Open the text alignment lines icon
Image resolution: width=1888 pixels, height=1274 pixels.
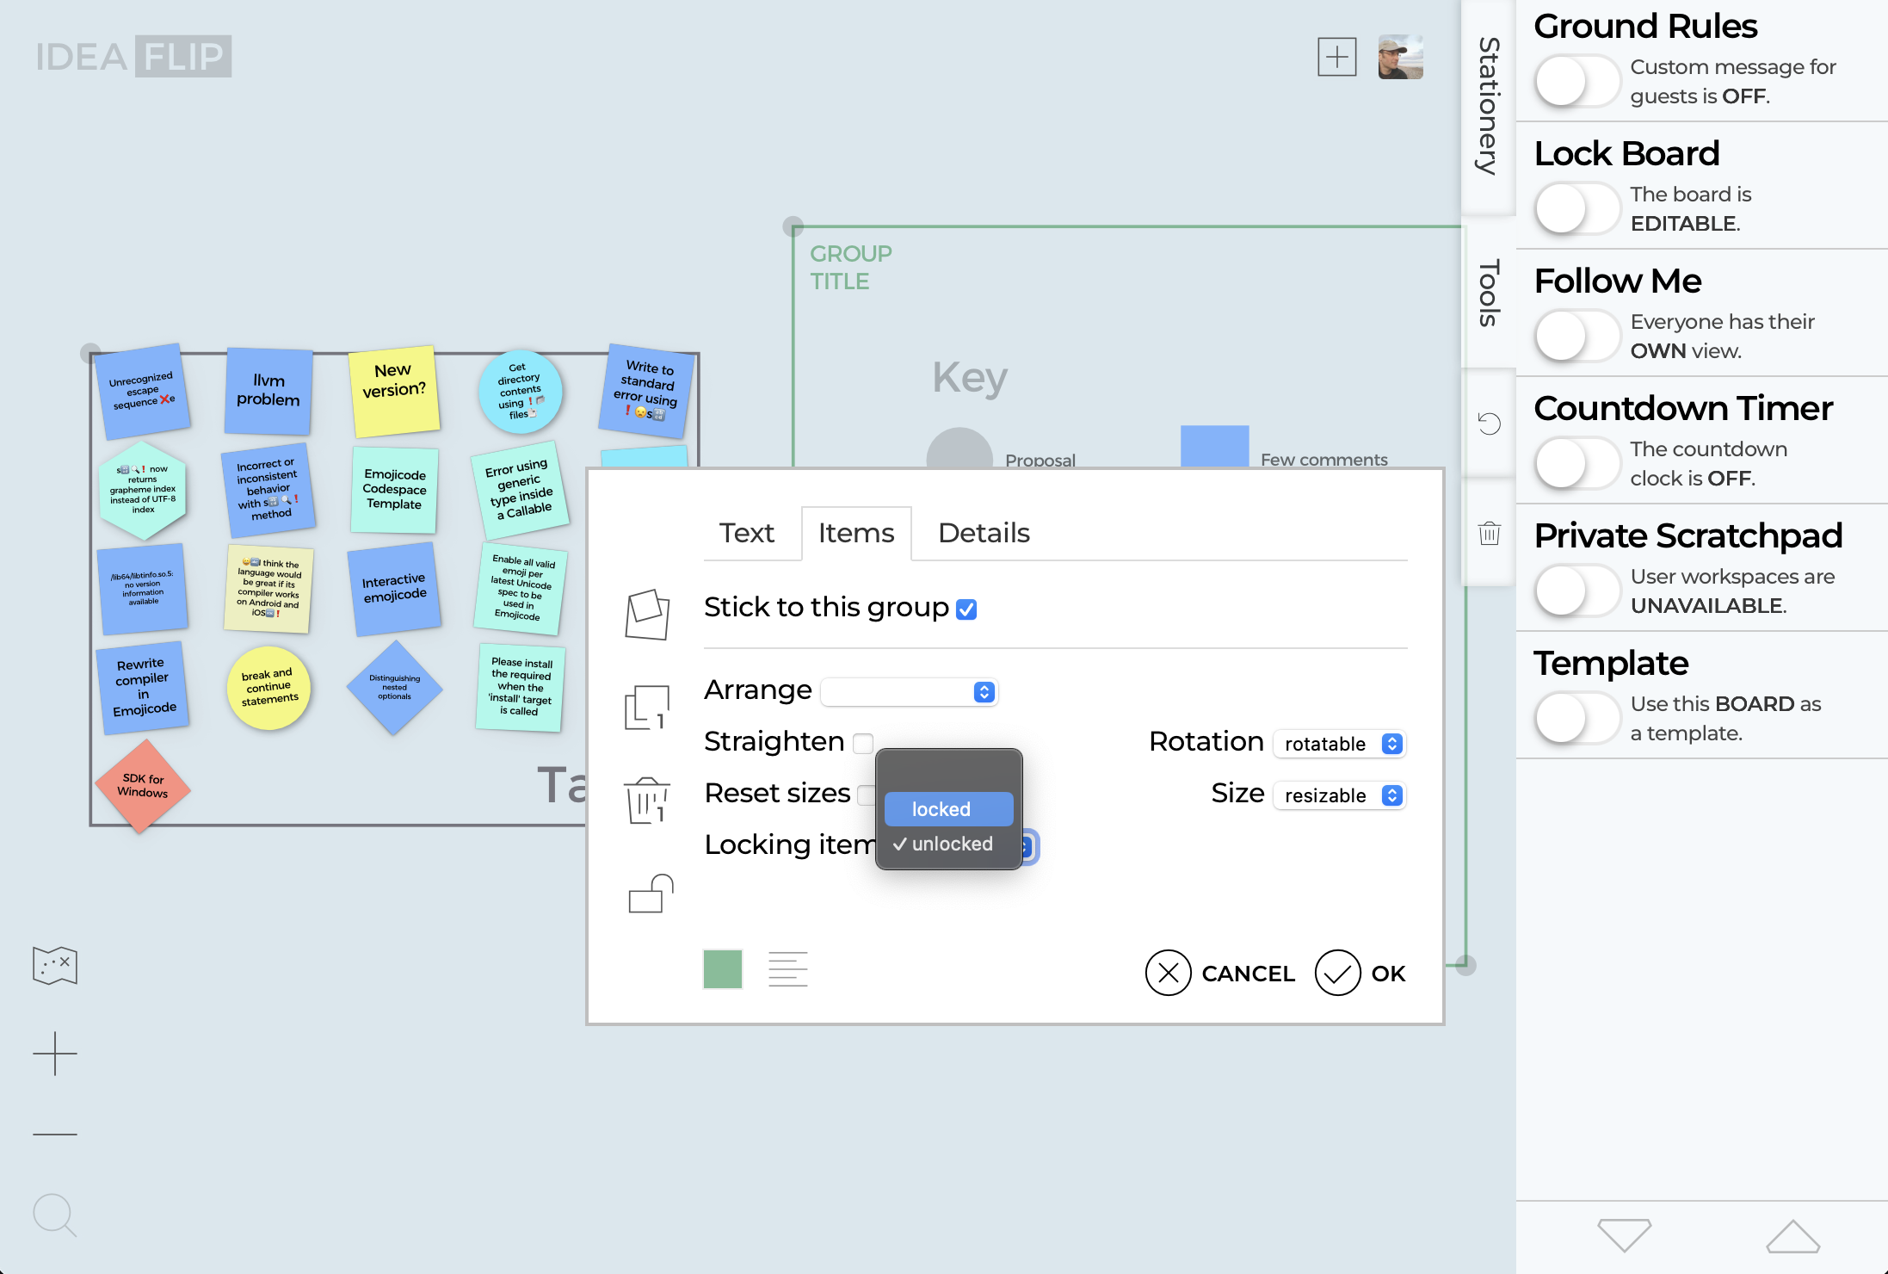(x=787, y=969)
